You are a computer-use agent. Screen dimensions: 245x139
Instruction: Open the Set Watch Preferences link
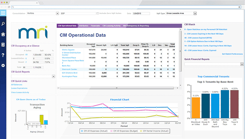[232, 54]
